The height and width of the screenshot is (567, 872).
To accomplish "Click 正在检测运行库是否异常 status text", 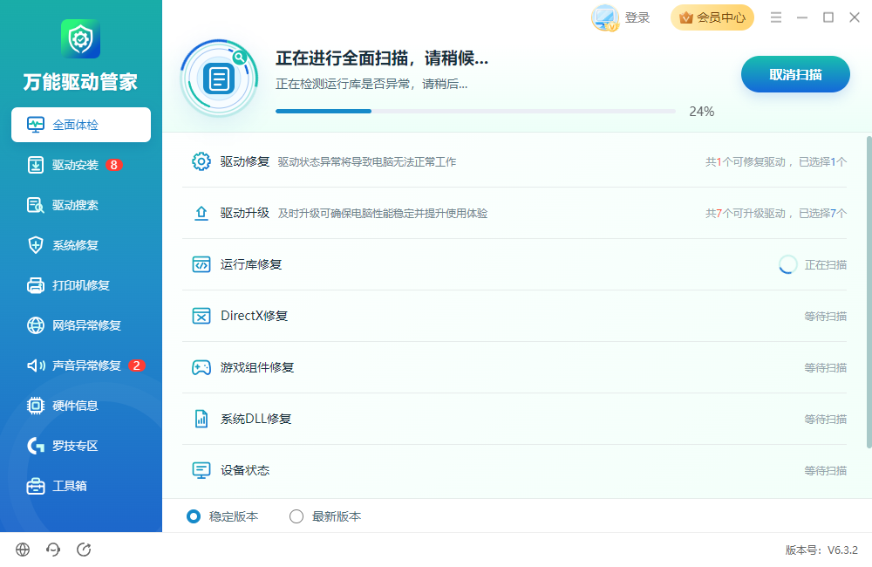I will pos(371,84).
